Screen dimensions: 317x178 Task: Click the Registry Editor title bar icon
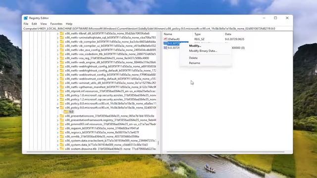coord(26,18)
